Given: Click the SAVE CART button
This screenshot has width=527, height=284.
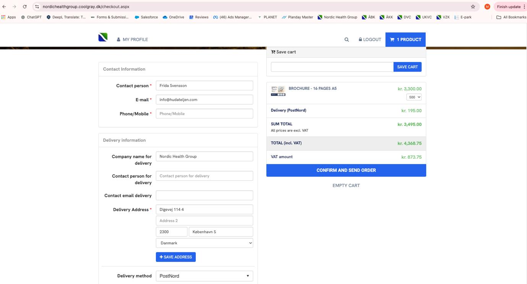Looking at the screenshot, I should click(x=407, y=67).
